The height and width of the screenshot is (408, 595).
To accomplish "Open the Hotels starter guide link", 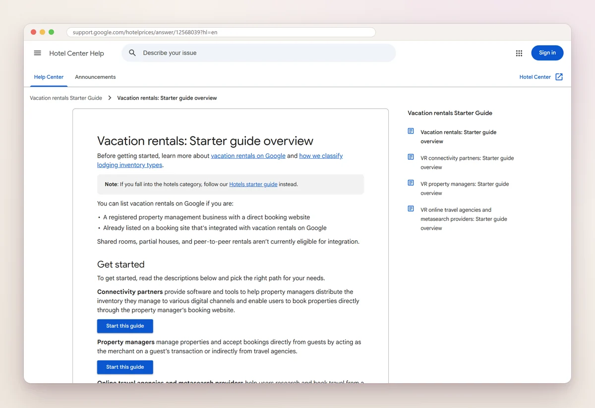I will (253, 184).
